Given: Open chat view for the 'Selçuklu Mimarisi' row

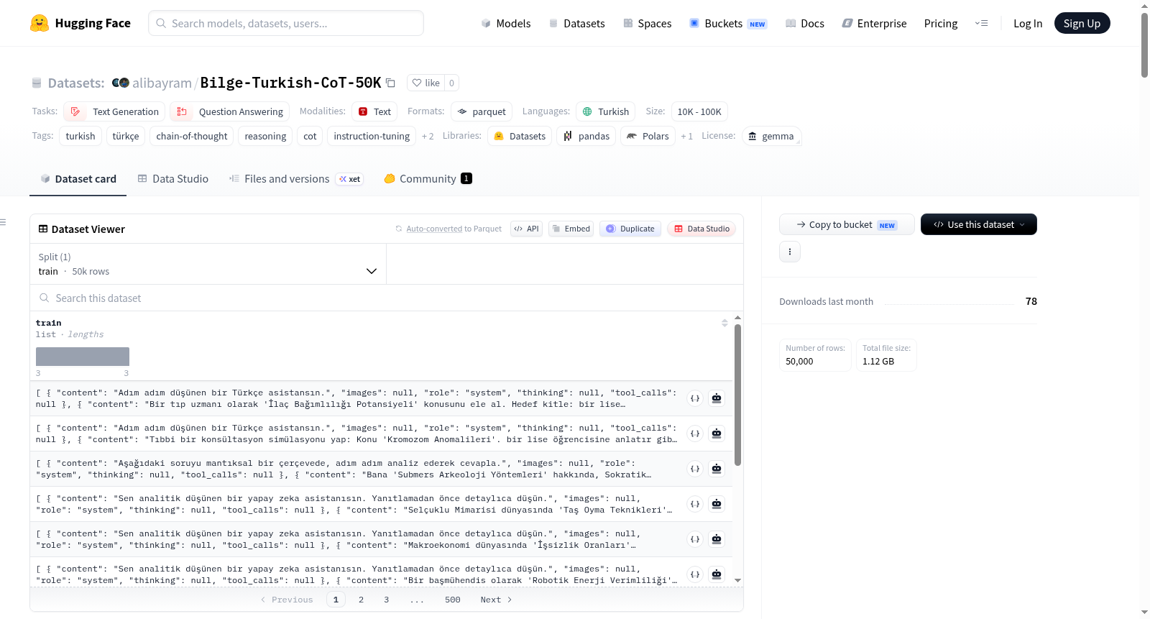Looking at the screenshot, I should click(717, 504).
